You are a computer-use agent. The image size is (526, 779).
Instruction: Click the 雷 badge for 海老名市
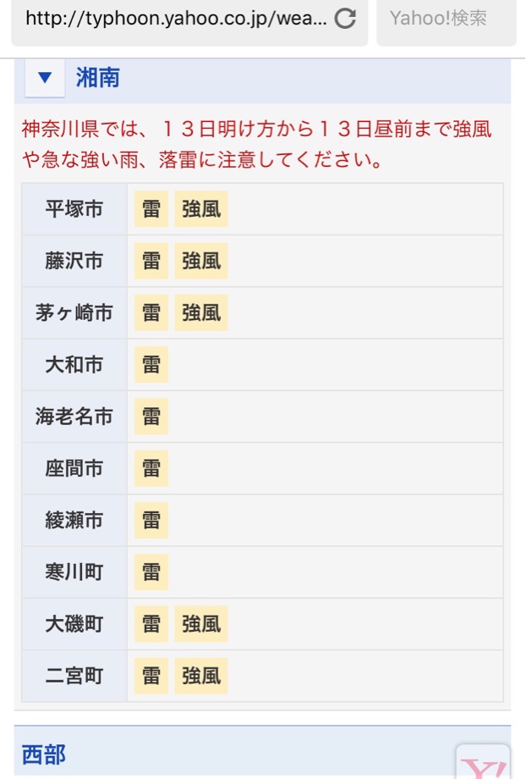(x=151, y=417)
